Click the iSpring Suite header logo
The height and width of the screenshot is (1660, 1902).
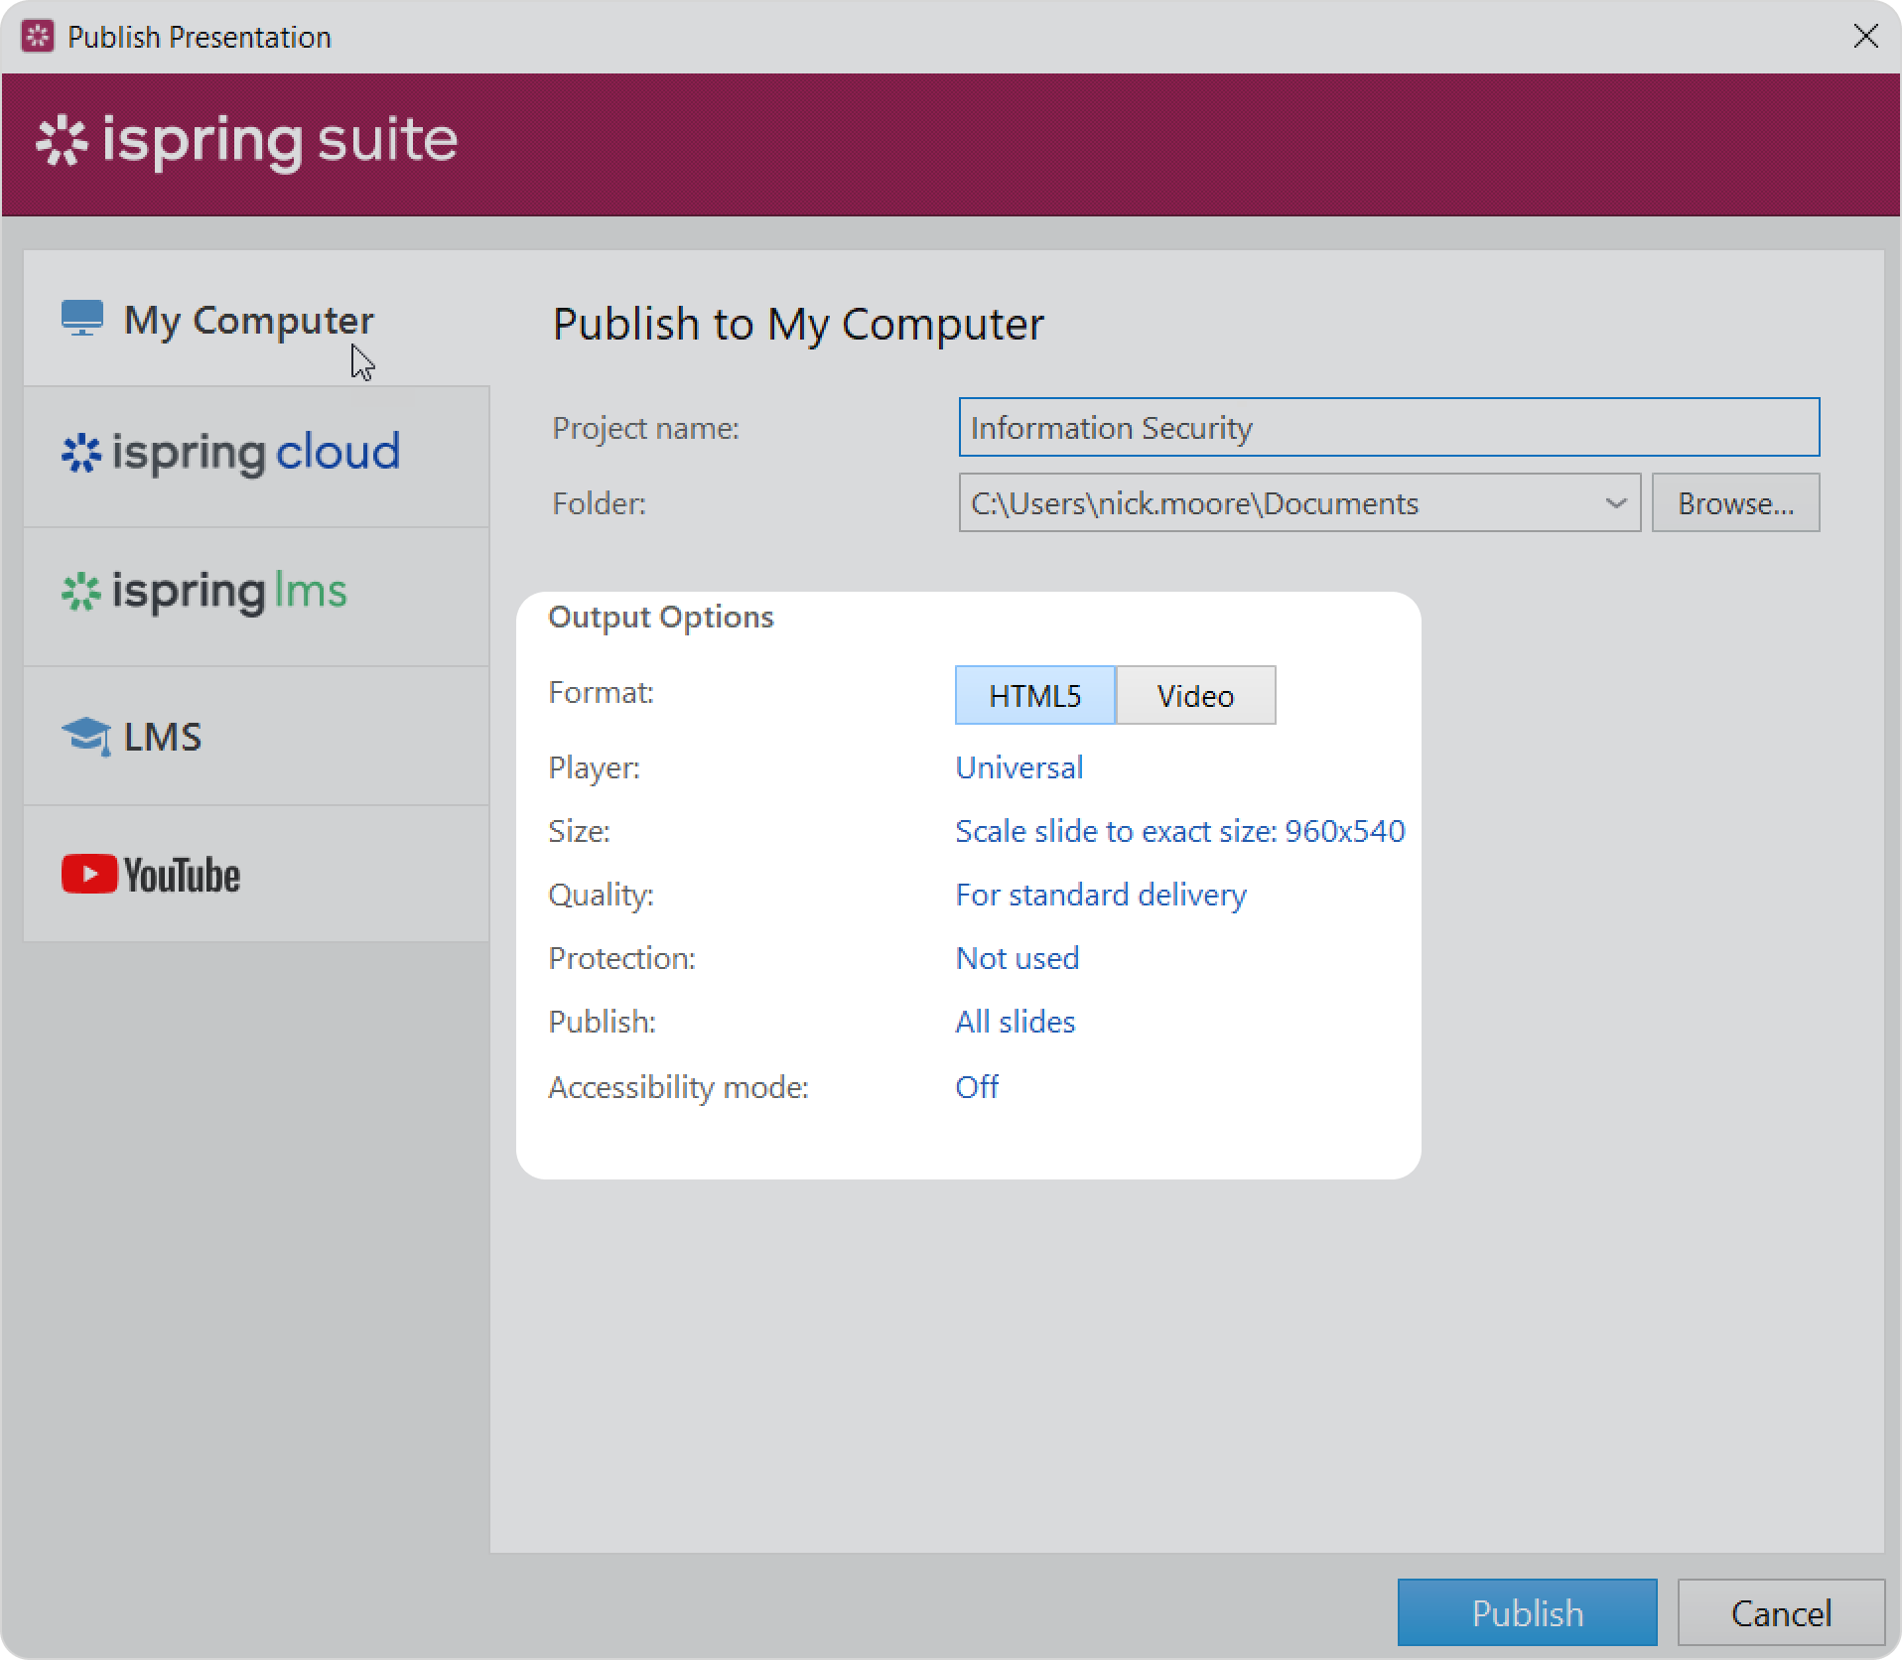point(246,141)
